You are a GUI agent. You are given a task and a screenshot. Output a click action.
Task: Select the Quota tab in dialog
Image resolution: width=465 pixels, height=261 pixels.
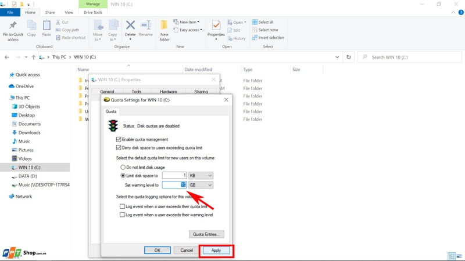tap(111, 111)
